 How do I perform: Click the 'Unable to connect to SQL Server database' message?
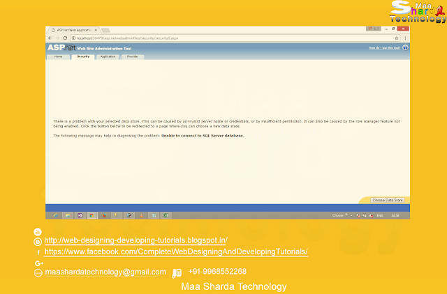click(x=203, y=136)
